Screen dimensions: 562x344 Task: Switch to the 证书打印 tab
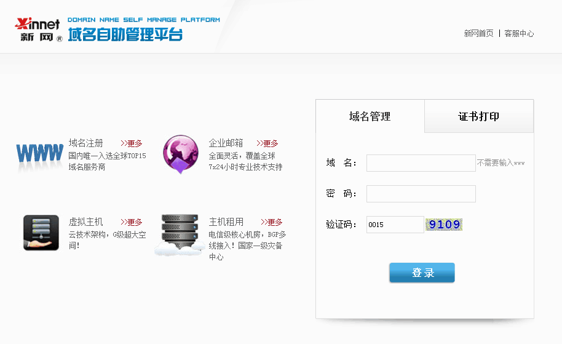click(479, 116)
